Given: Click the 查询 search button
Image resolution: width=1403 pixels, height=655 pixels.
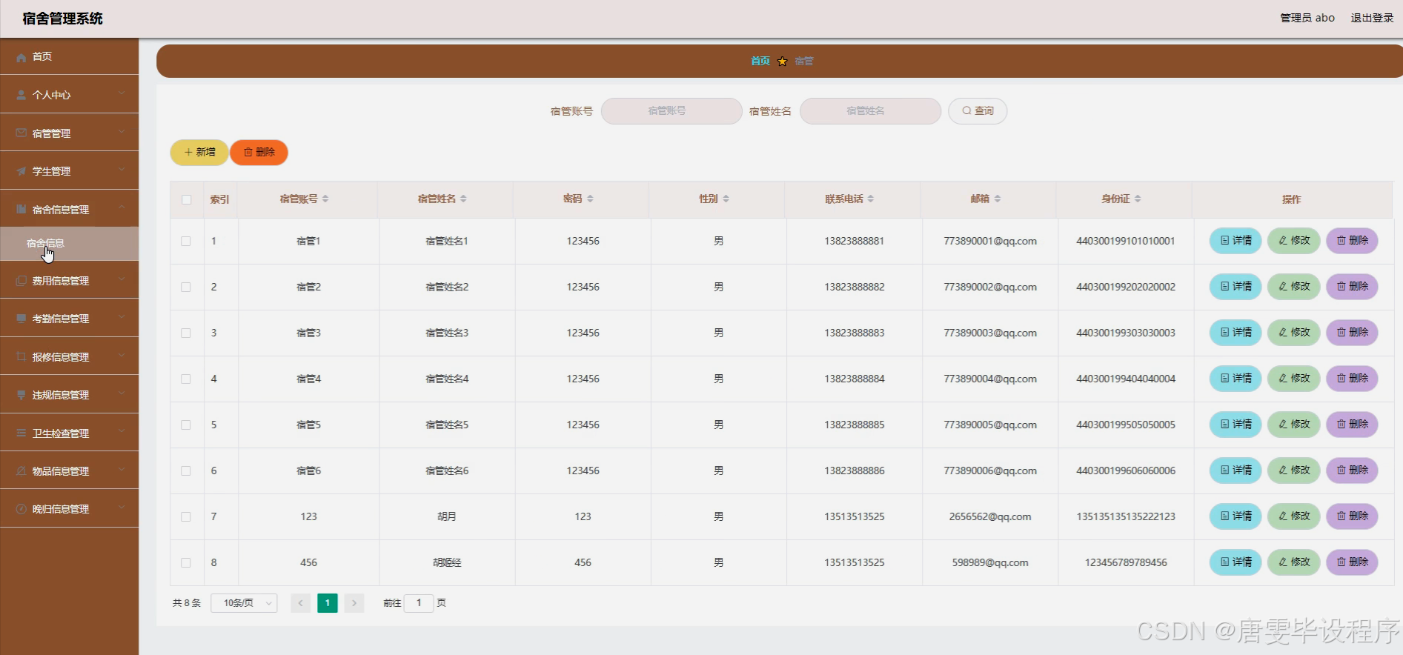Looking at the screenshot, I should click(x=978, y=111).
